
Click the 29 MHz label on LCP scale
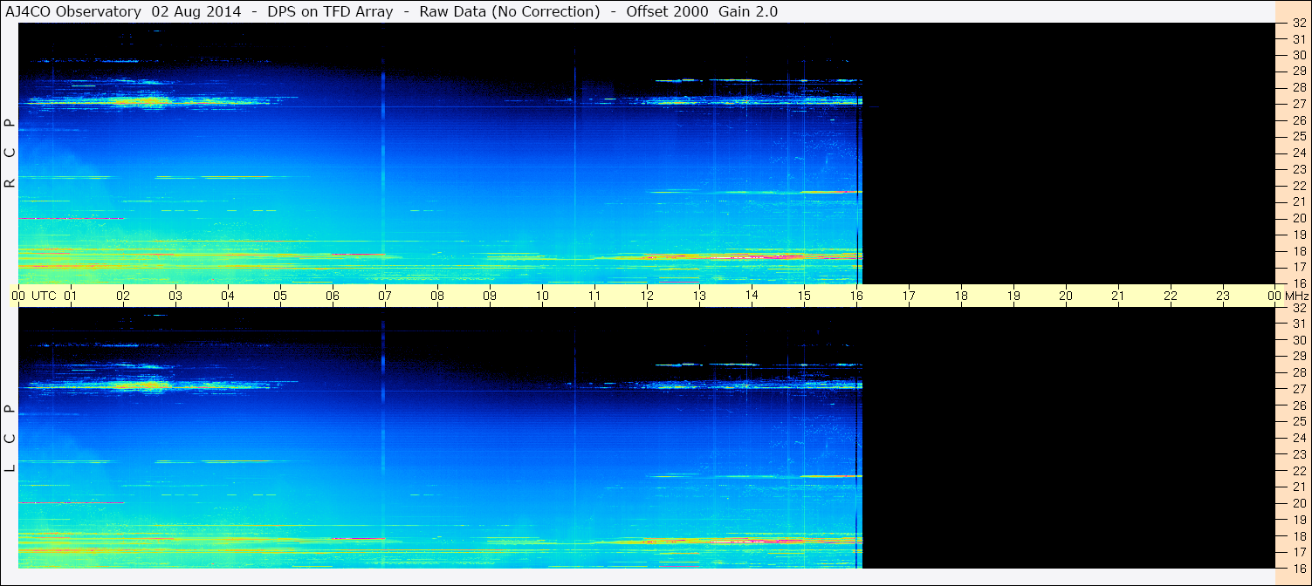click(x=1299, y=357)
